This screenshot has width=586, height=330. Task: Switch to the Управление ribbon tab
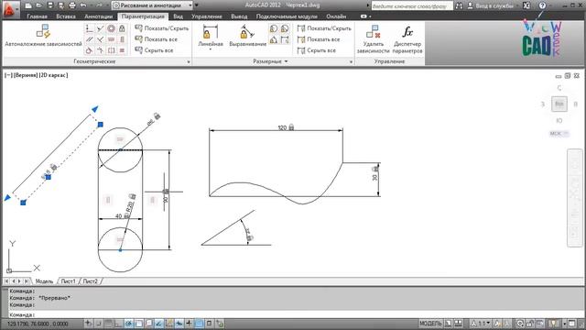[x=207, y=16]
